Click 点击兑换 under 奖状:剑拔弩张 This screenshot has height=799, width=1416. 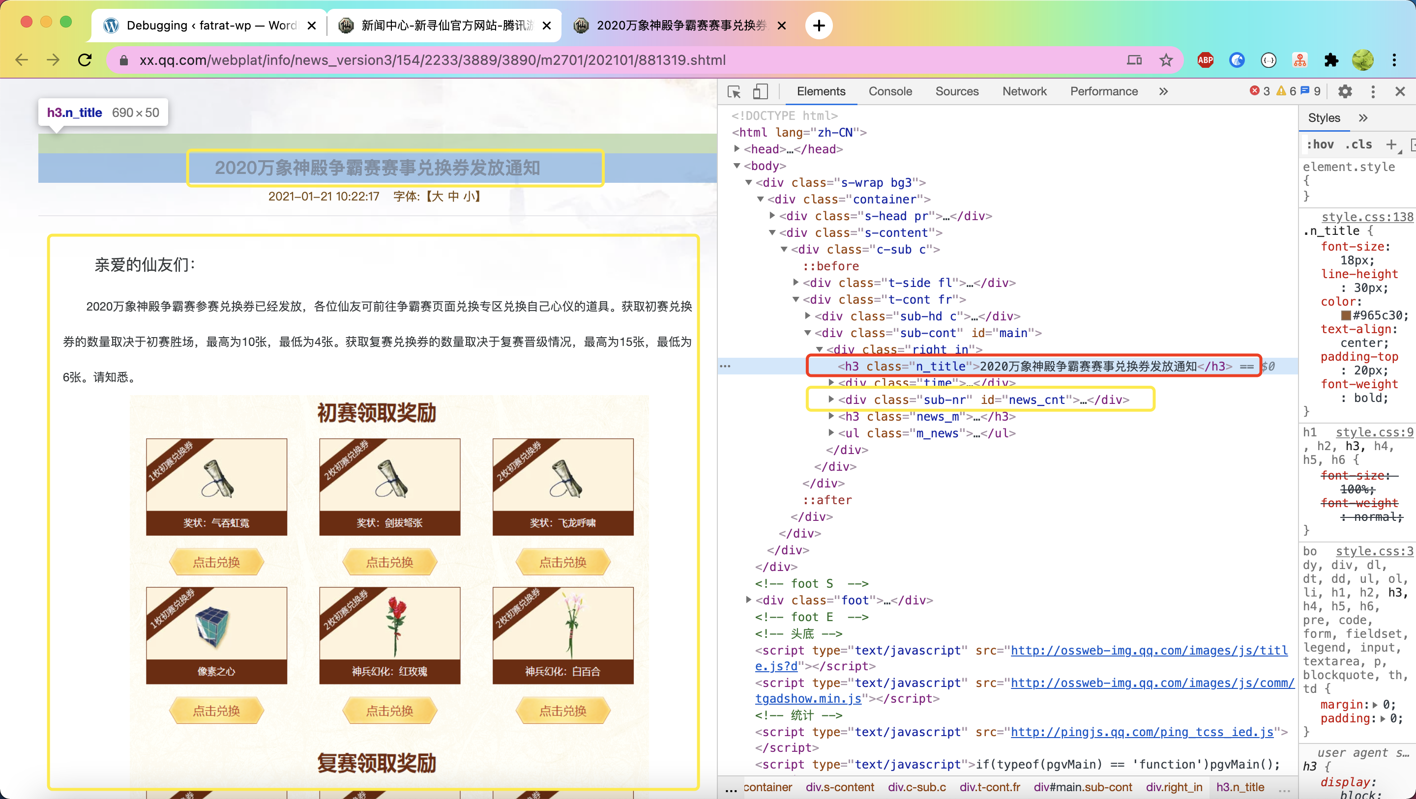pyautogui.click(x=390, y=562)
